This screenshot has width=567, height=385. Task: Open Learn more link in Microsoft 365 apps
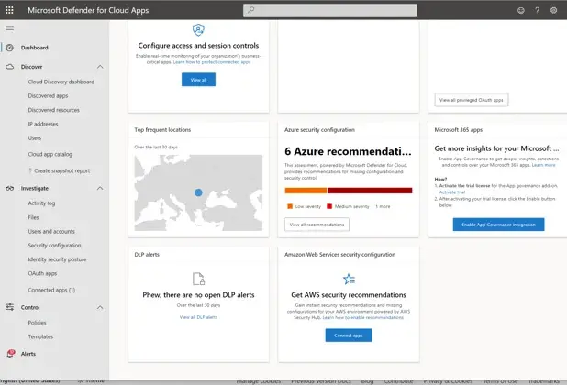(543, 165)
